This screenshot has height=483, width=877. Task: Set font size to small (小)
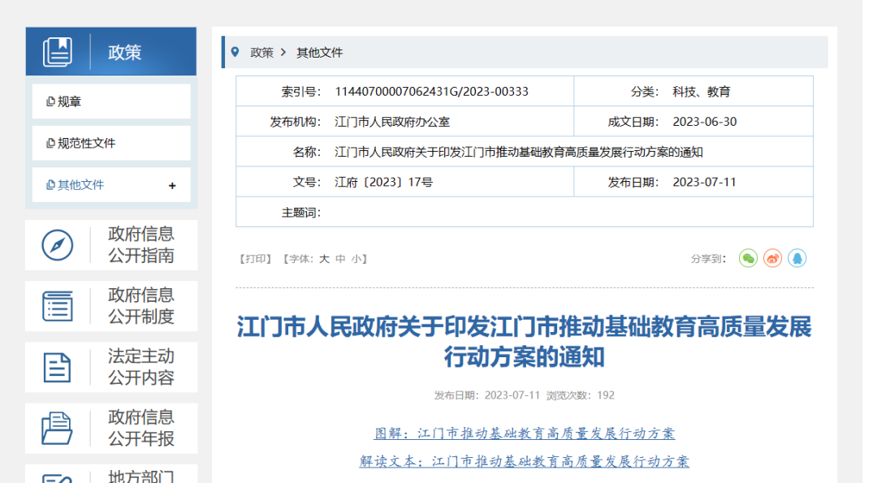pos(356,259)
